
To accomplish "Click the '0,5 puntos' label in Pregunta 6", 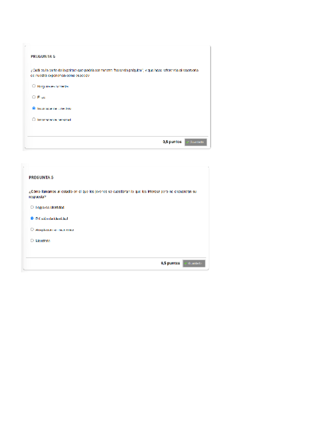I will [172, 141].
